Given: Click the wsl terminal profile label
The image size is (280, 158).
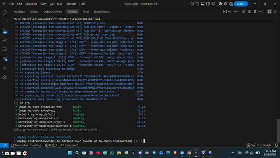Looking at the screenshot, I should coord(227,12).
